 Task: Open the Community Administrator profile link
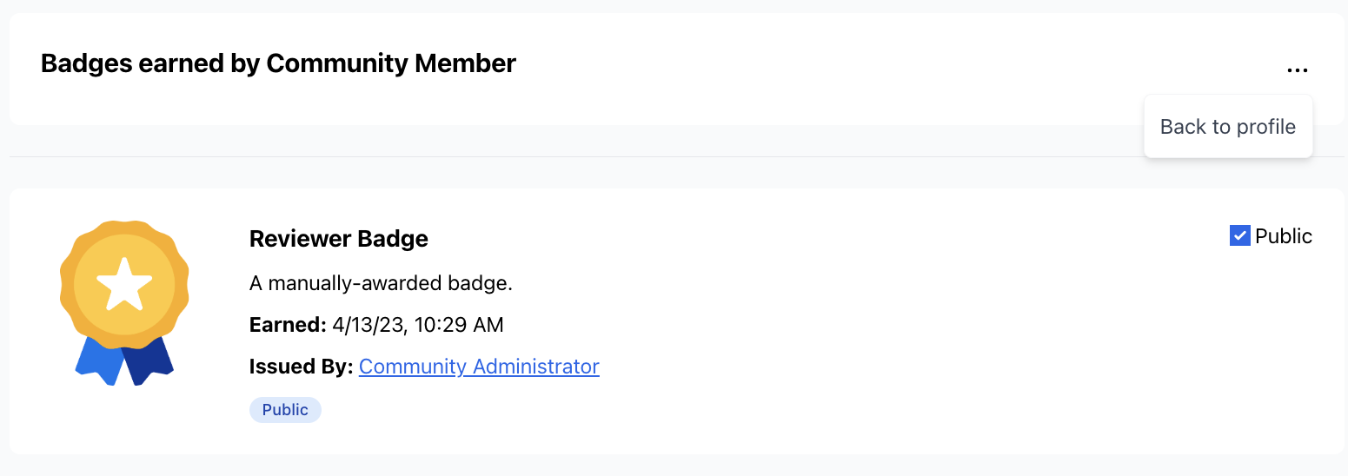(479, 367)
